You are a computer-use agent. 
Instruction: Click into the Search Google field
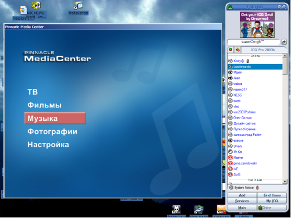pyautogui.click(x=254, y=42)
